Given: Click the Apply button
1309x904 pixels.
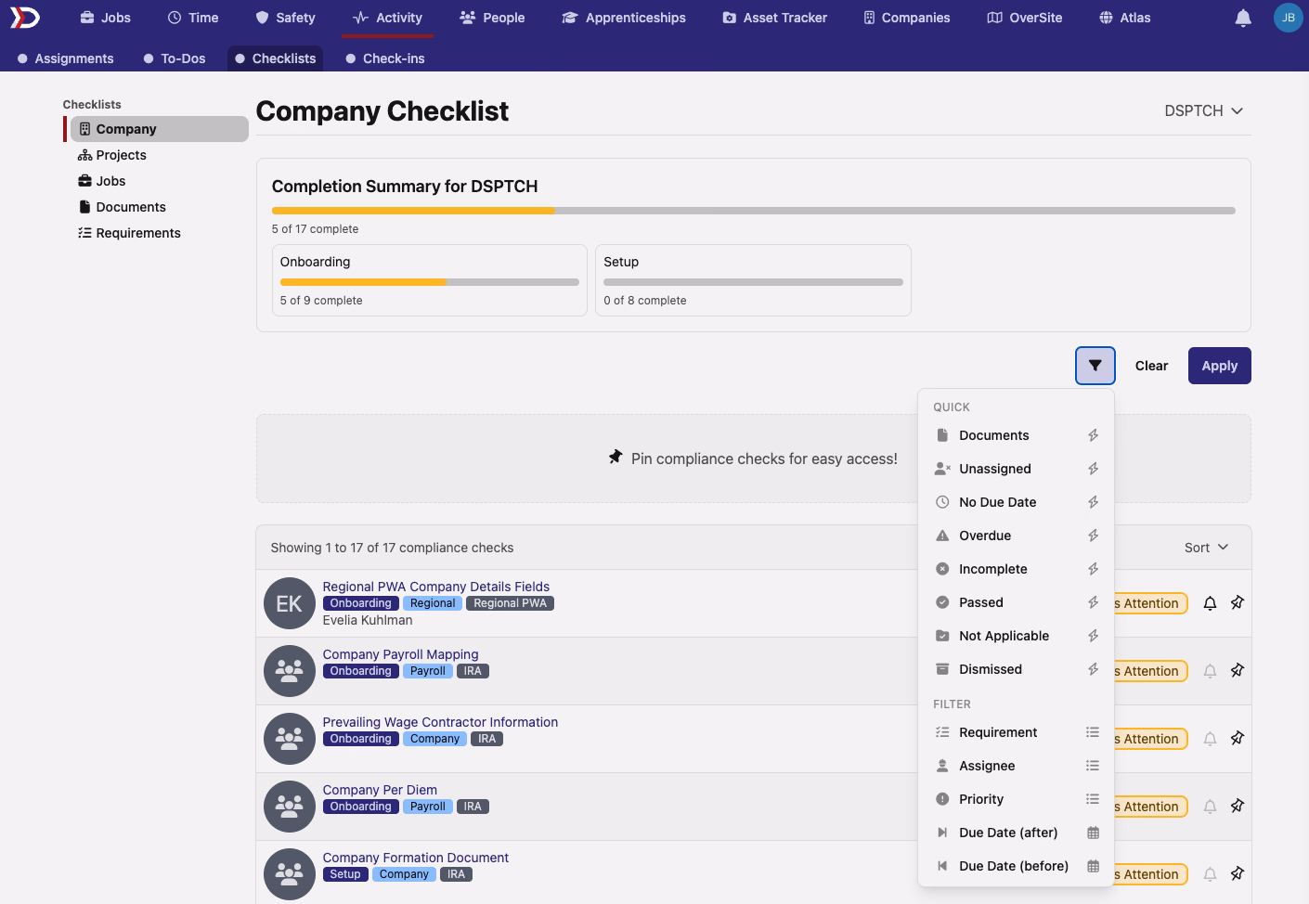Looking at the screenshot, I should click(x=1220, y=366).
